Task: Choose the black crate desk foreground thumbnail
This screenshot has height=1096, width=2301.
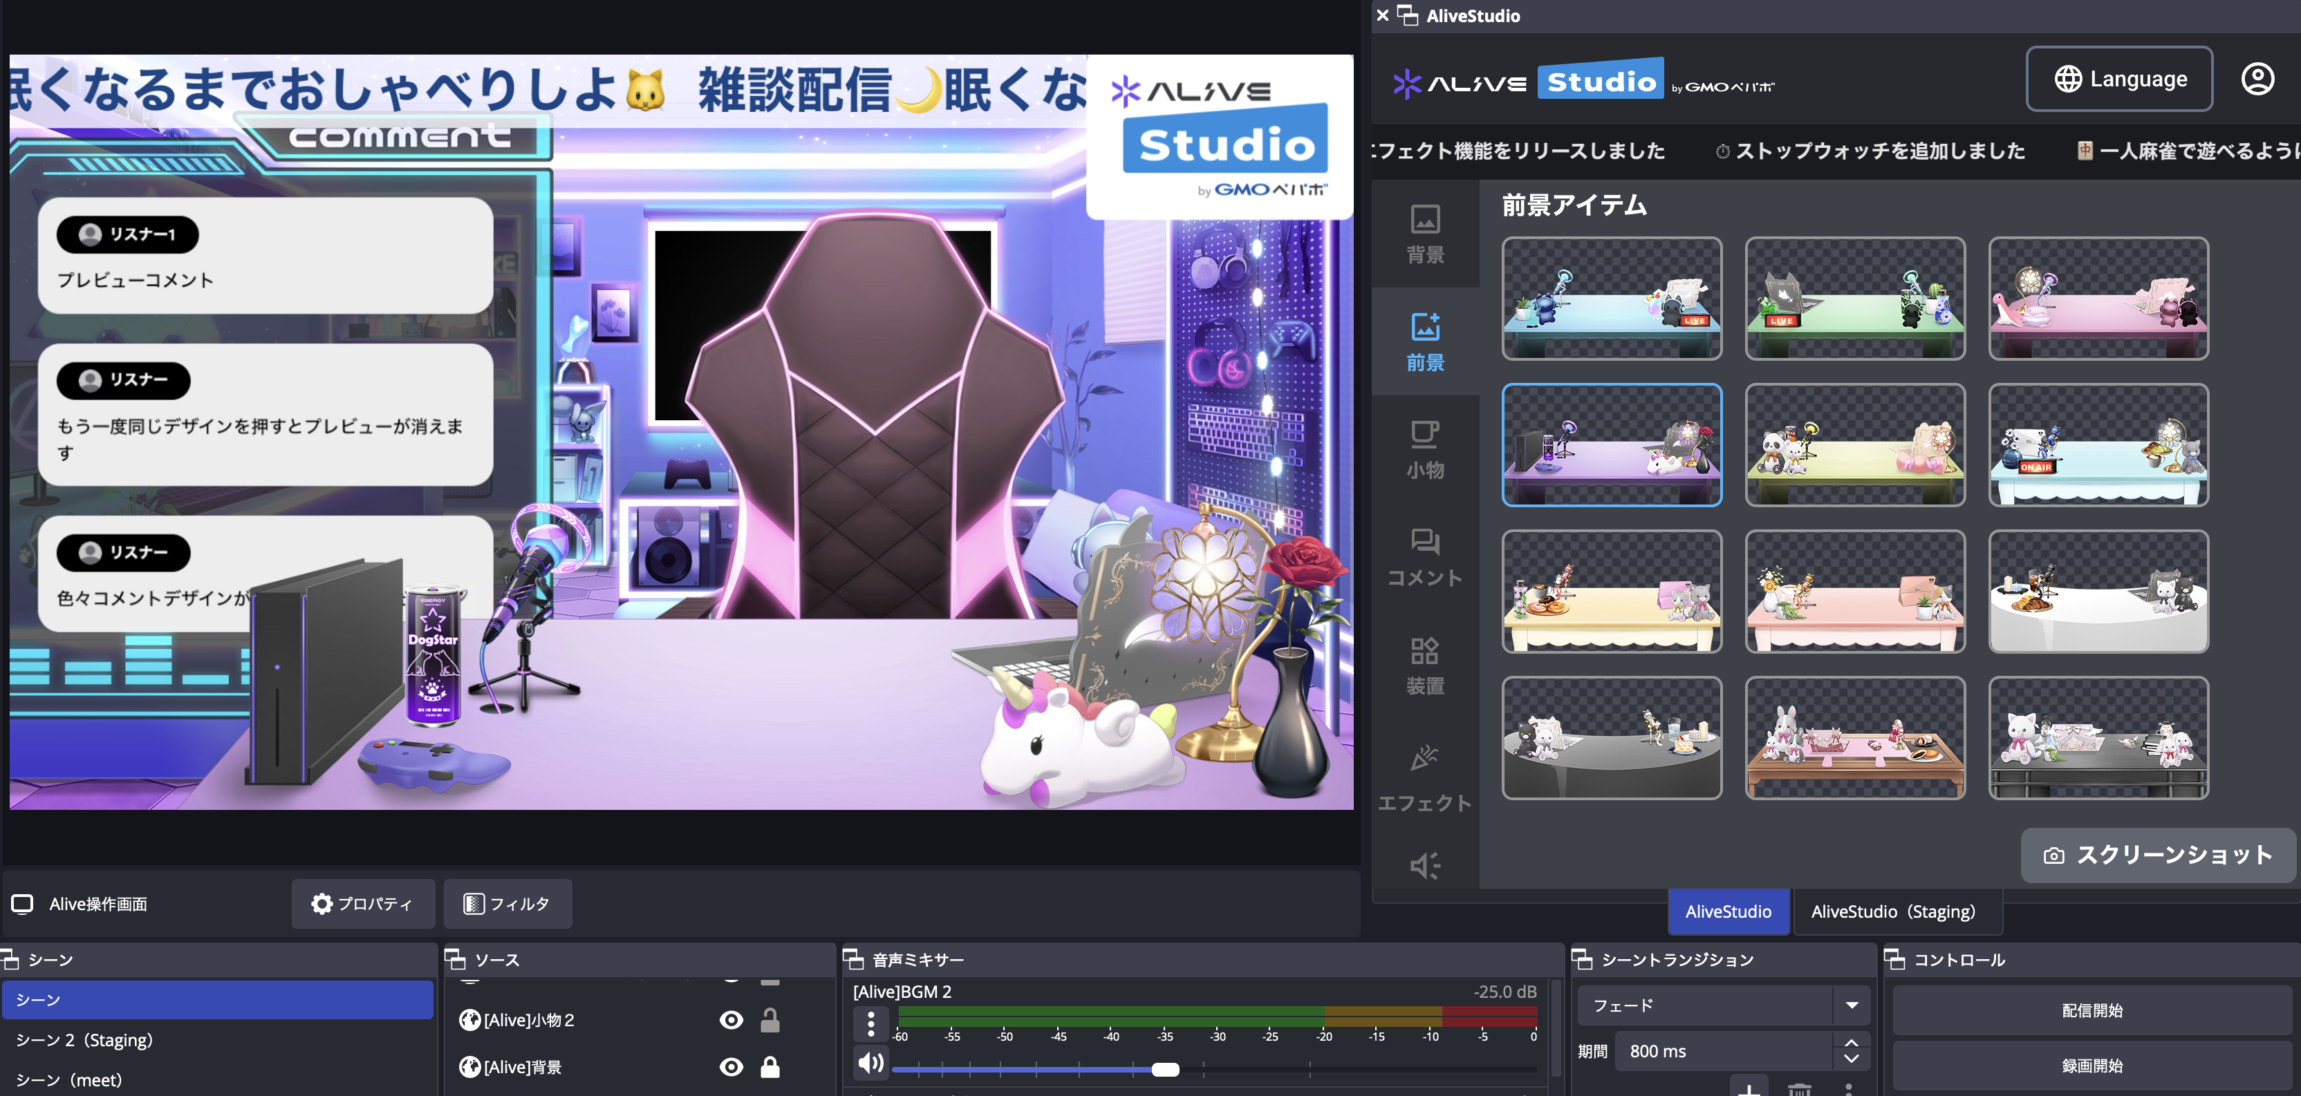Action: tap(2098, 738)
